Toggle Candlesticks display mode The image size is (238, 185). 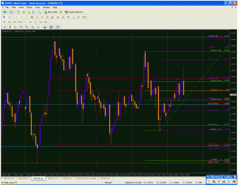coord(10,27)
